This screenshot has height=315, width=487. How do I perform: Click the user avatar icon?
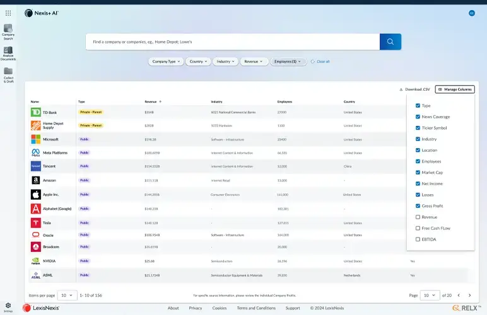point(471,13)
